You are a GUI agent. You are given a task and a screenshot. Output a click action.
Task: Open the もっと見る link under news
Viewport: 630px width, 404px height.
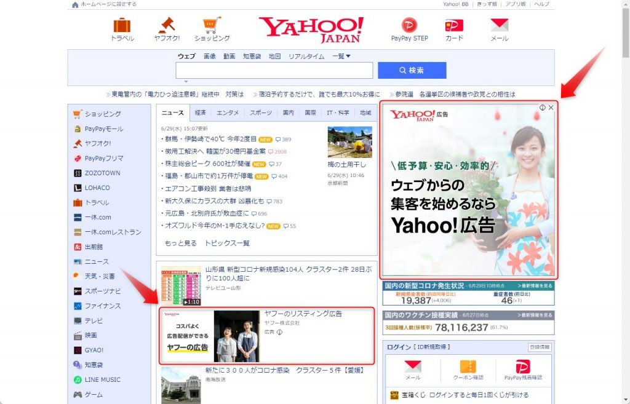[x=180, y=243]
